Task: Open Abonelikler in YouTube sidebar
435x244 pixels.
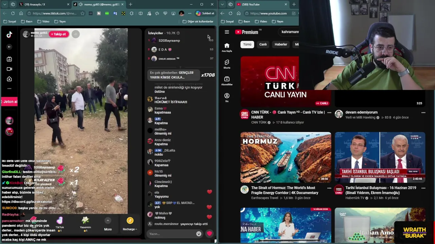Action: (227, 81)
